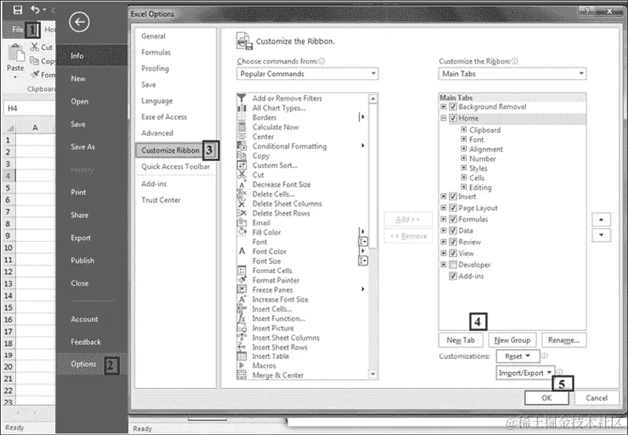Select Freeze Panes command icon
Image resolution: width=628 pixels, height=435 pixels.
click(242, 290)
